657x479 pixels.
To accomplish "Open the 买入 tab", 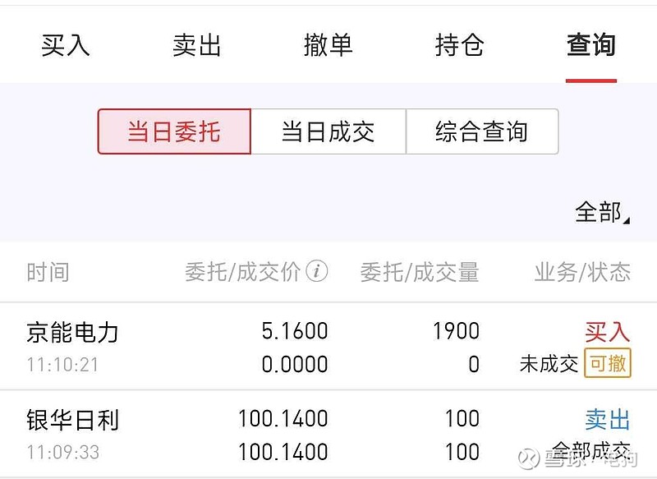I will [66, 45].
